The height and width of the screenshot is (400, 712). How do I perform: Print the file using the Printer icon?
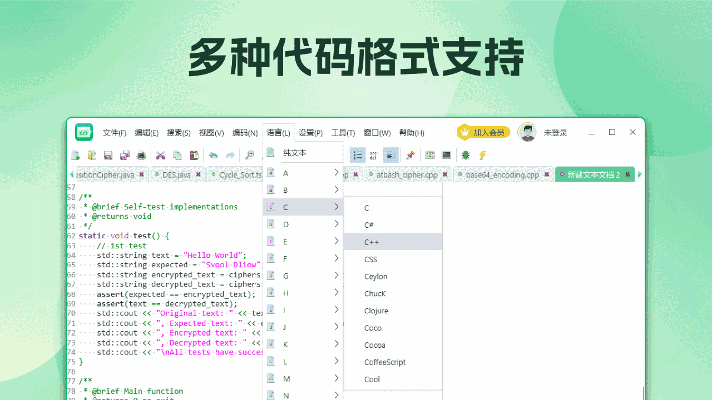click(141, 155)
